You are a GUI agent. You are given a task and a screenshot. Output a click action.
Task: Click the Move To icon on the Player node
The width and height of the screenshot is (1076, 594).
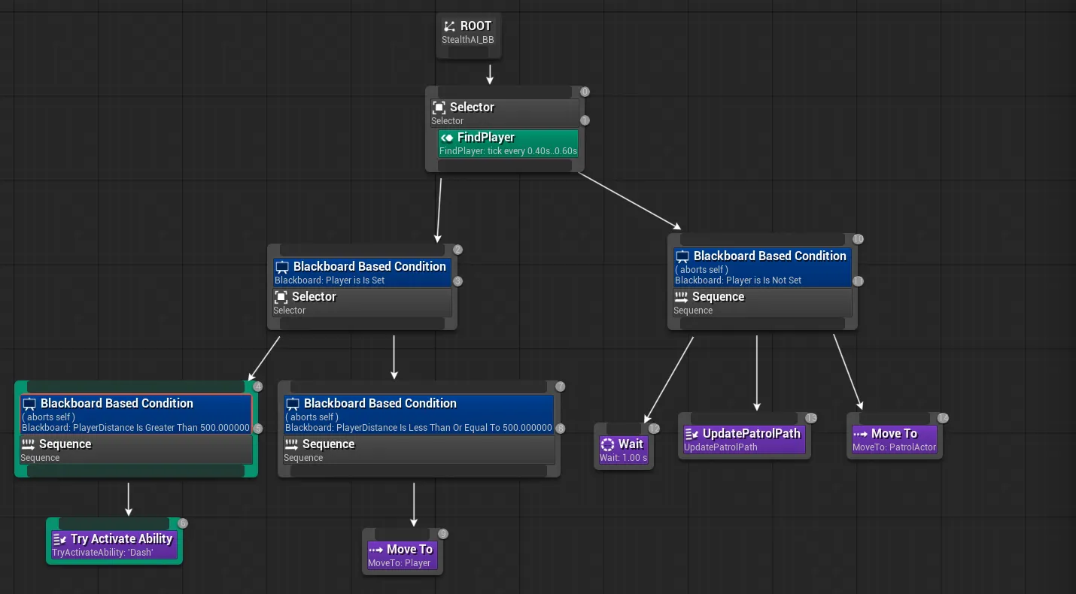[x=375, y=550]
